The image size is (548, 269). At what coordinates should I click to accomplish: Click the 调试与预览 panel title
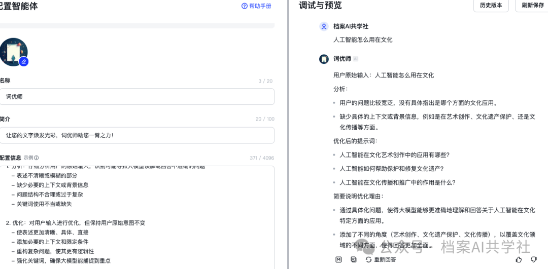tap(320, 6)
